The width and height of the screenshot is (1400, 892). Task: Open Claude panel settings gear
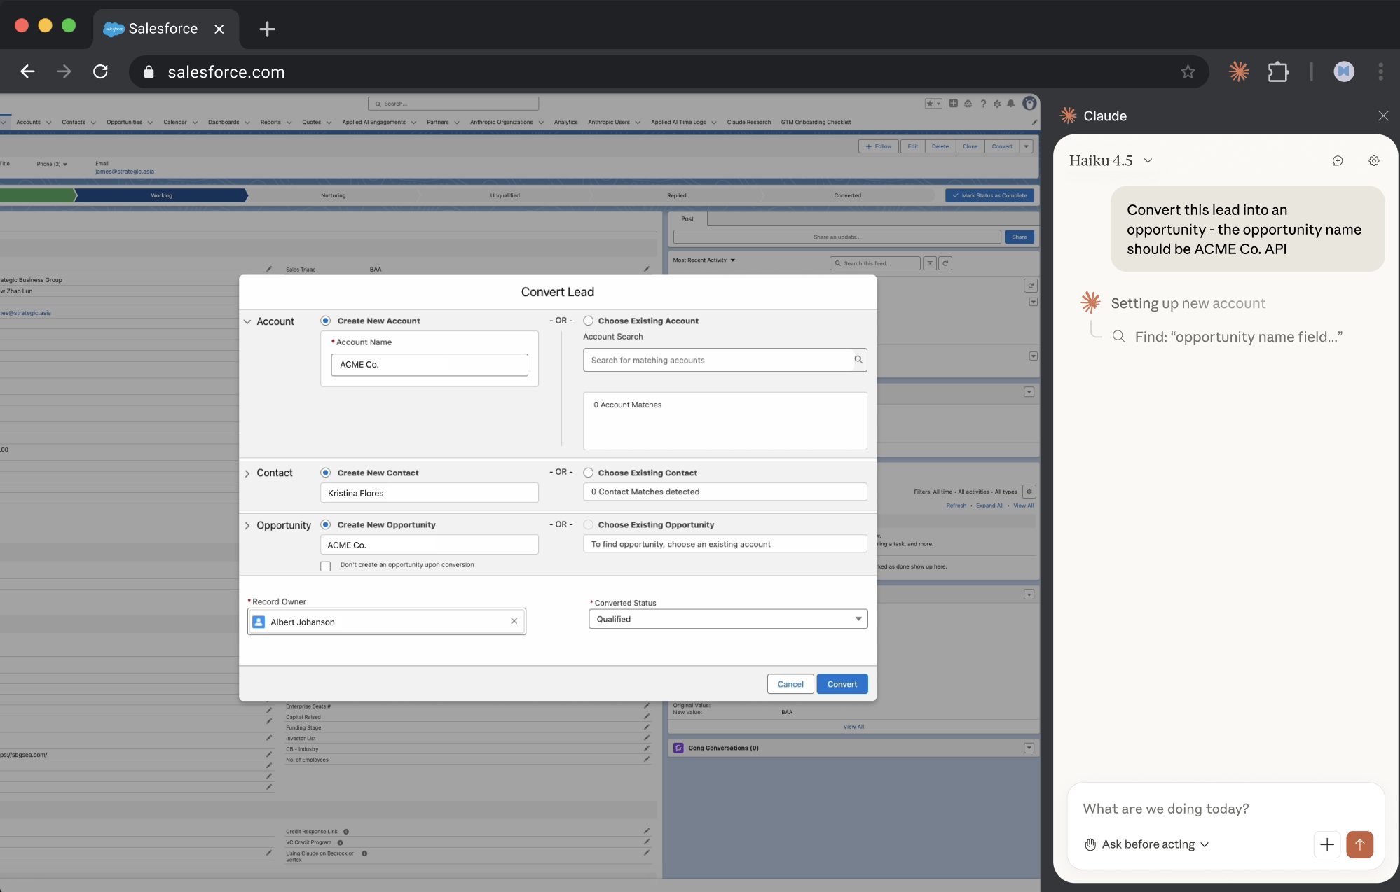coord(1373,160)
